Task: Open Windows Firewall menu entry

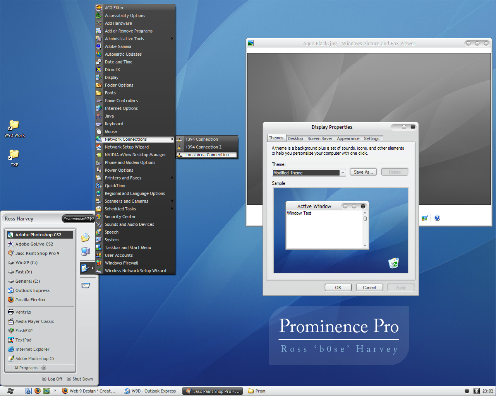Action: click(x=135, y=263)
